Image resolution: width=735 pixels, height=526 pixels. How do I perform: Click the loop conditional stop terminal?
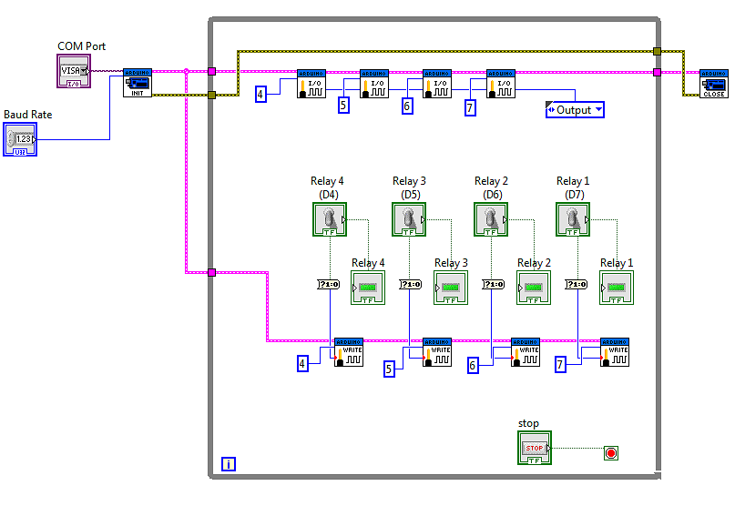(x=611, y=453)
